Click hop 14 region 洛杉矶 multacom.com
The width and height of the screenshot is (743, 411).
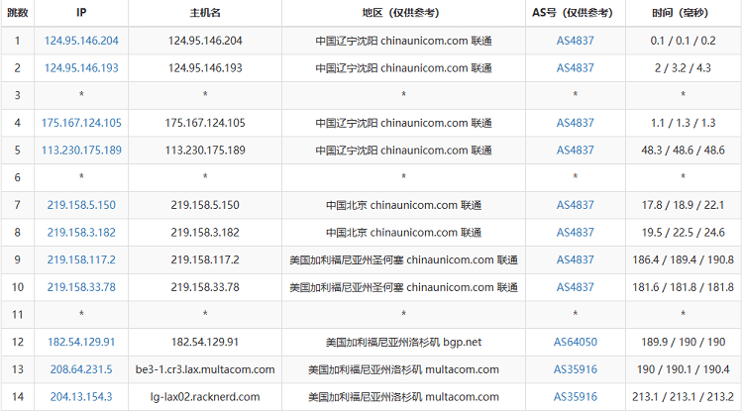pos(404,397)
